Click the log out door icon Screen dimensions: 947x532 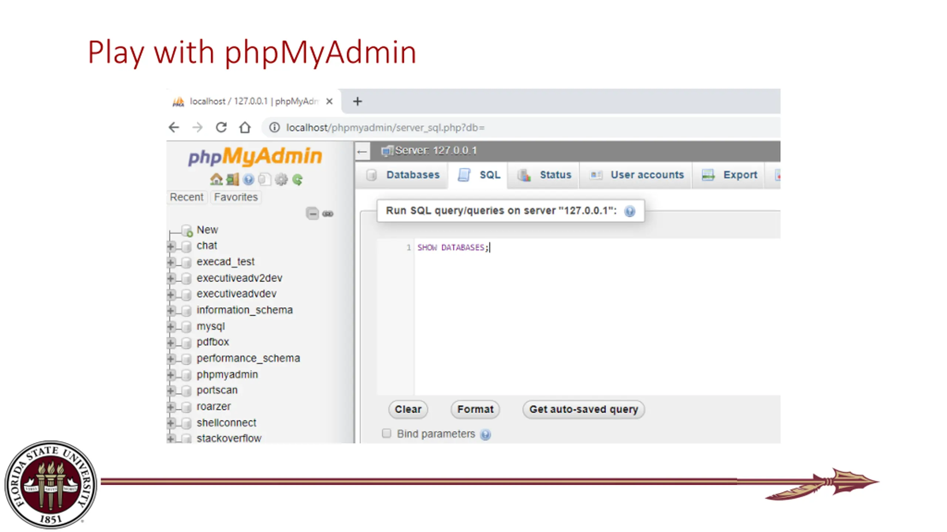point(232,180)
